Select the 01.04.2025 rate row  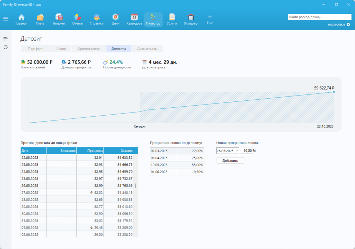pos(177,158)
